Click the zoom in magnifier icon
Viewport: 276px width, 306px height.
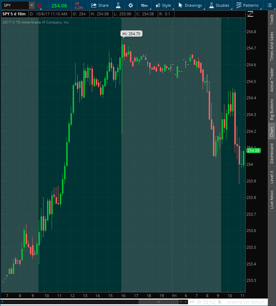206,302
